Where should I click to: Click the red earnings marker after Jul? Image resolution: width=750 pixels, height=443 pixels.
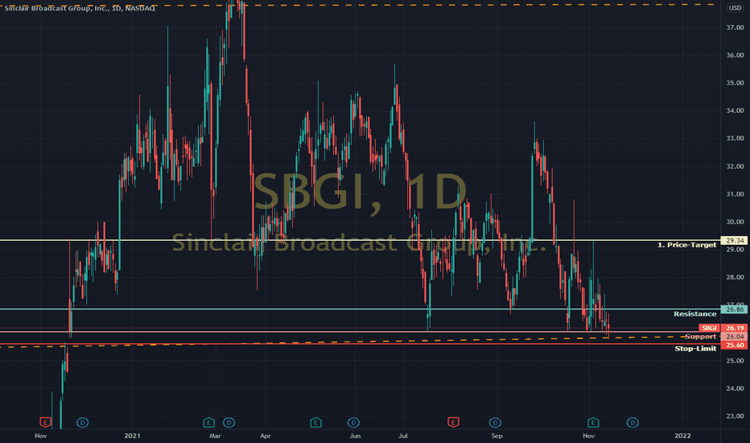(x=453, y=422)
